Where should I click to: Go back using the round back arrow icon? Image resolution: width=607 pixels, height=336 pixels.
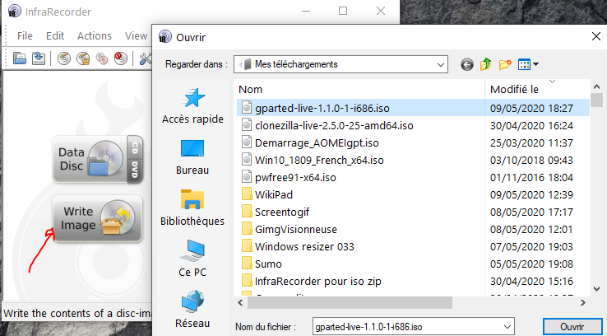pos(467,64)
